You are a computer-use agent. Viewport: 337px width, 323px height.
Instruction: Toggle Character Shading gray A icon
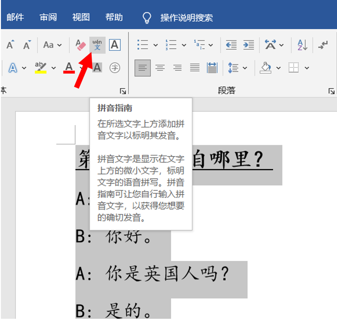[97, 68]
